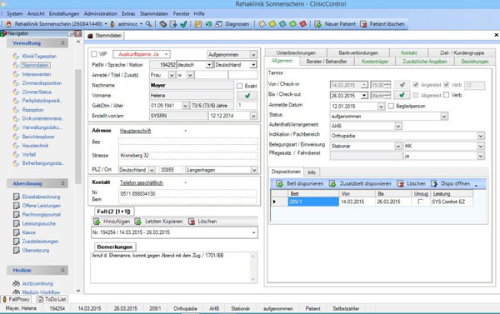Open the Stammdaten menu

[x=154, y=13]
